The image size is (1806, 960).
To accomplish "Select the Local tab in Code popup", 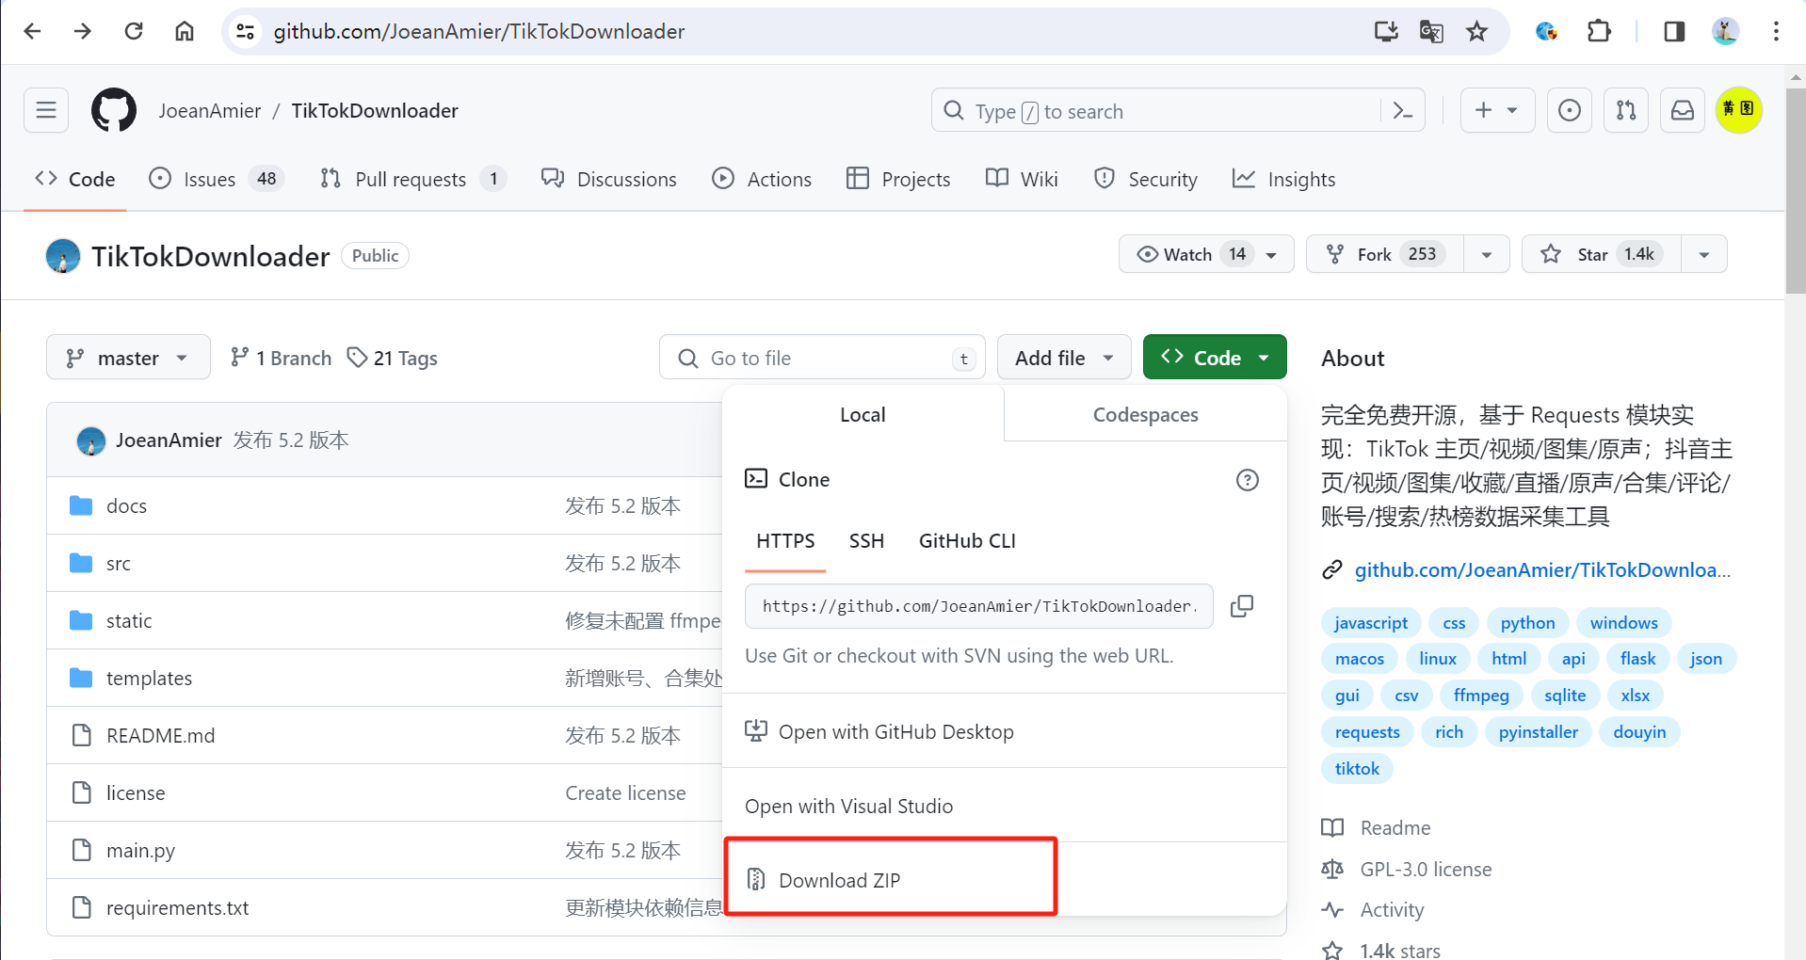I will (x=863, y=414).
